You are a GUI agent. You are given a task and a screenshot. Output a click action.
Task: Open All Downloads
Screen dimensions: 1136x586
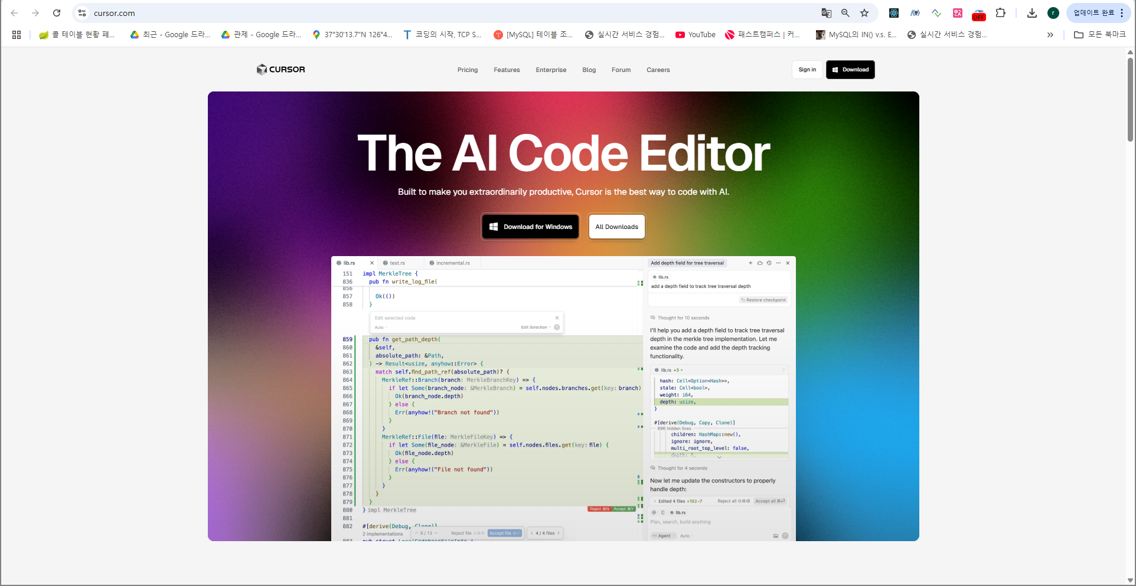pyautogui.click(x=617, y=227)
